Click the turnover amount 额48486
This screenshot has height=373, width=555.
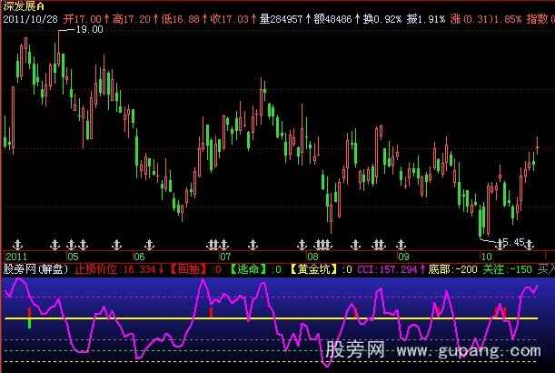(332, 19)
